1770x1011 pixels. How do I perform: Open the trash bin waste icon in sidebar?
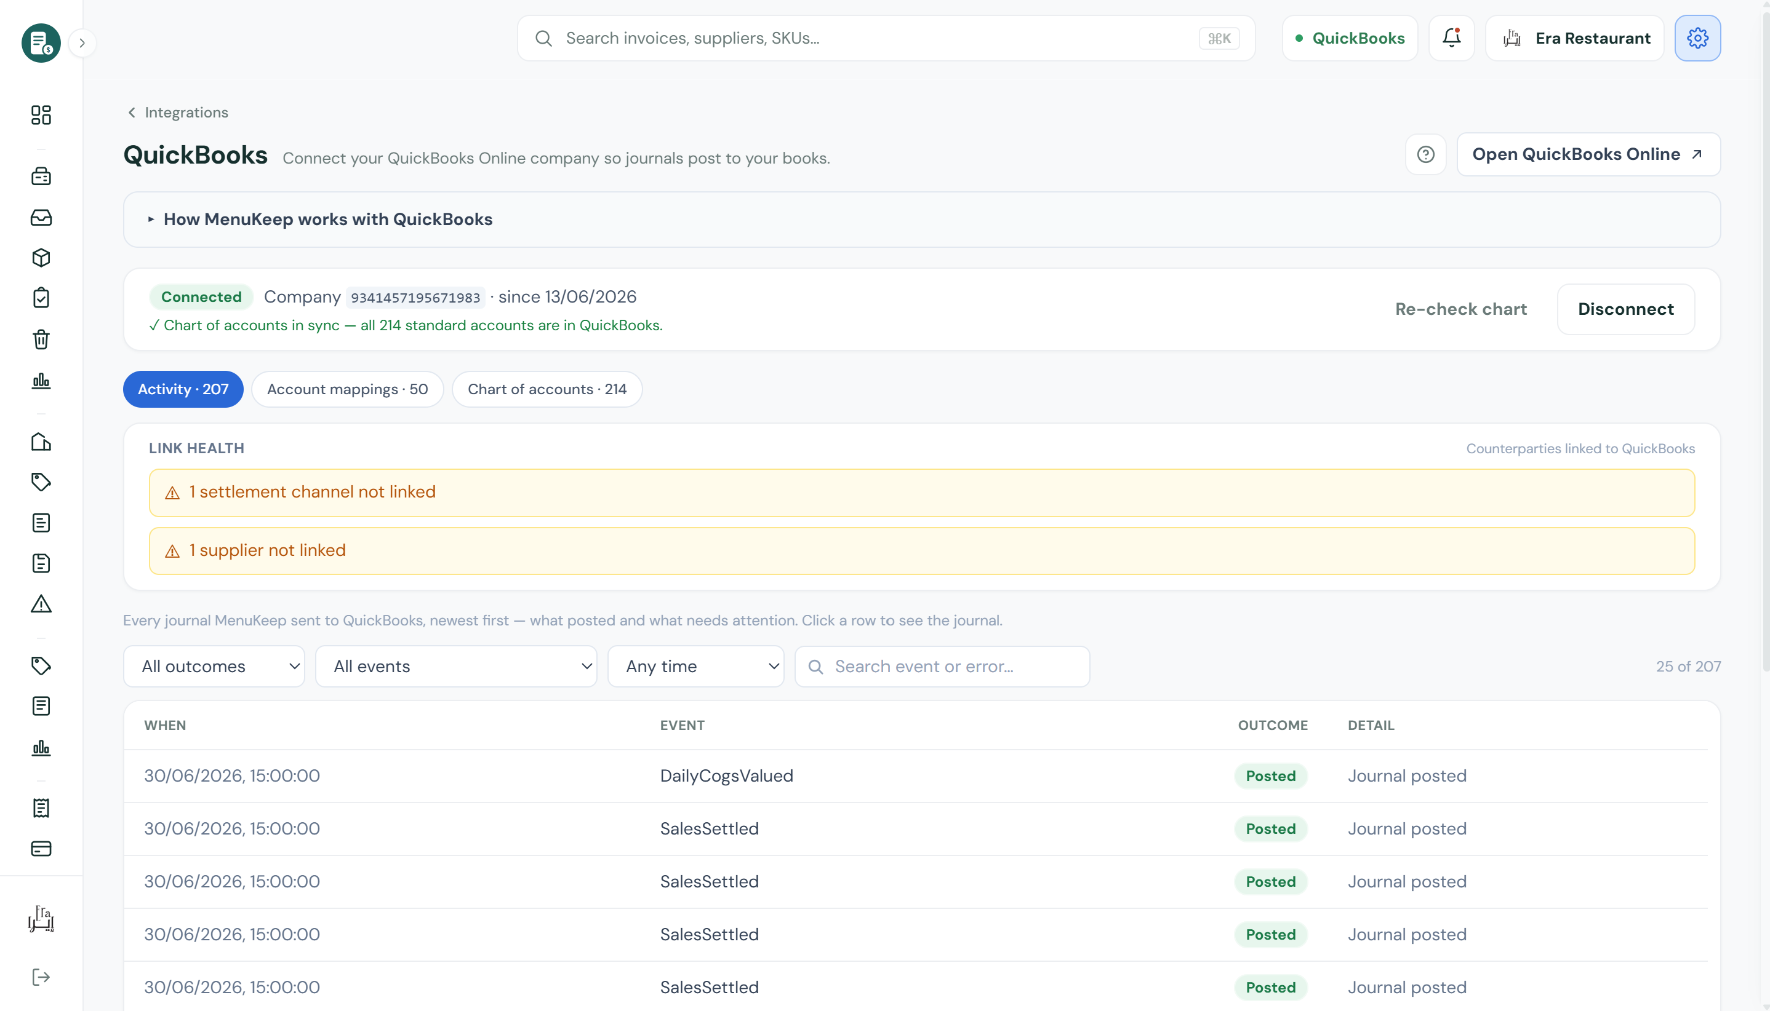click(x=41, y=339)
